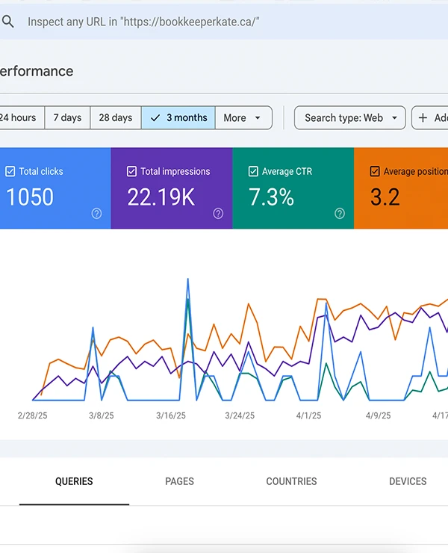Select the 28 days date range
448x553 pixels.
pyautogui.click(x=116, y=118)
